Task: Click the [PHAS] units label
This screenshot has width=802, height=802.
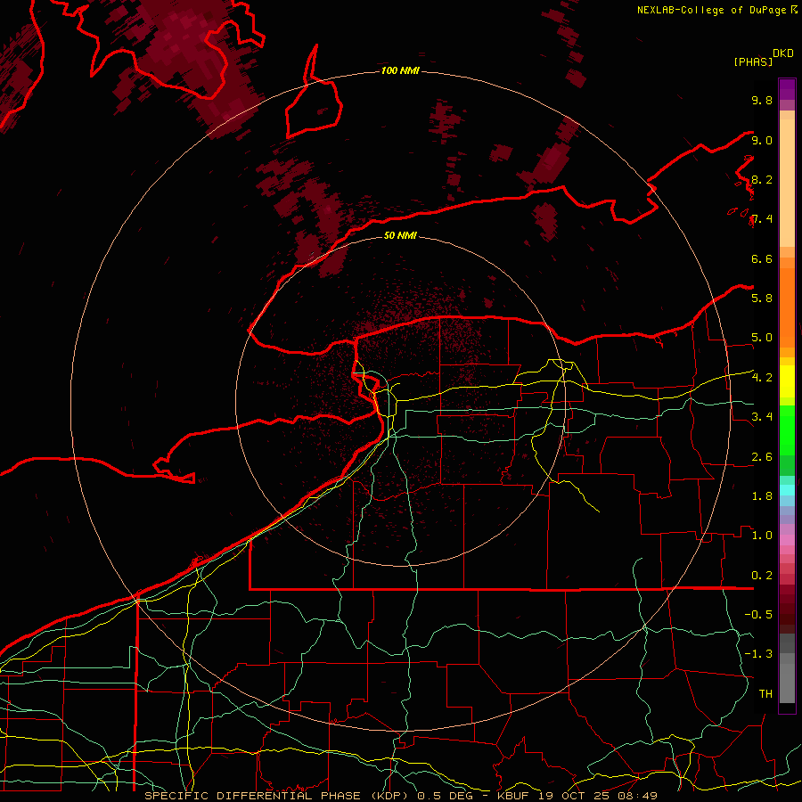Action: (x=752, y=61)
